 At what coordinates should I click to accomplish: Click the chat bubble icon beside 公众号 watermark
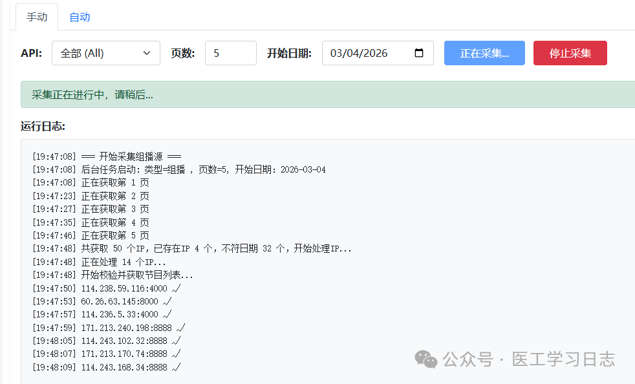point(426,358)
